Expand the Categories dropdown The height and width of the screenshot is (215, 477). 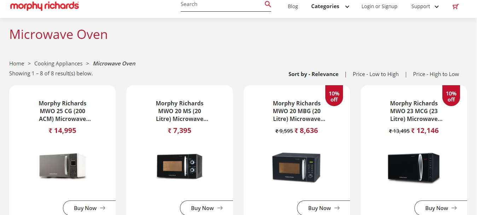point(330,6)
